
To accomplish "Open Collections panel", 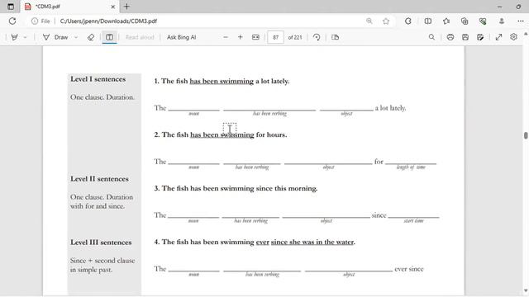I will click(x=465, y=21).
